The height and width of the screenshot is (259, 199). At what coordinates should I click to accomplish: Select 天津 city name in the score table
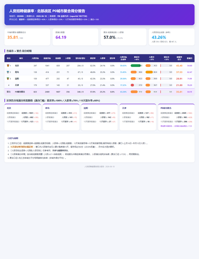click(x=17, y=85)
